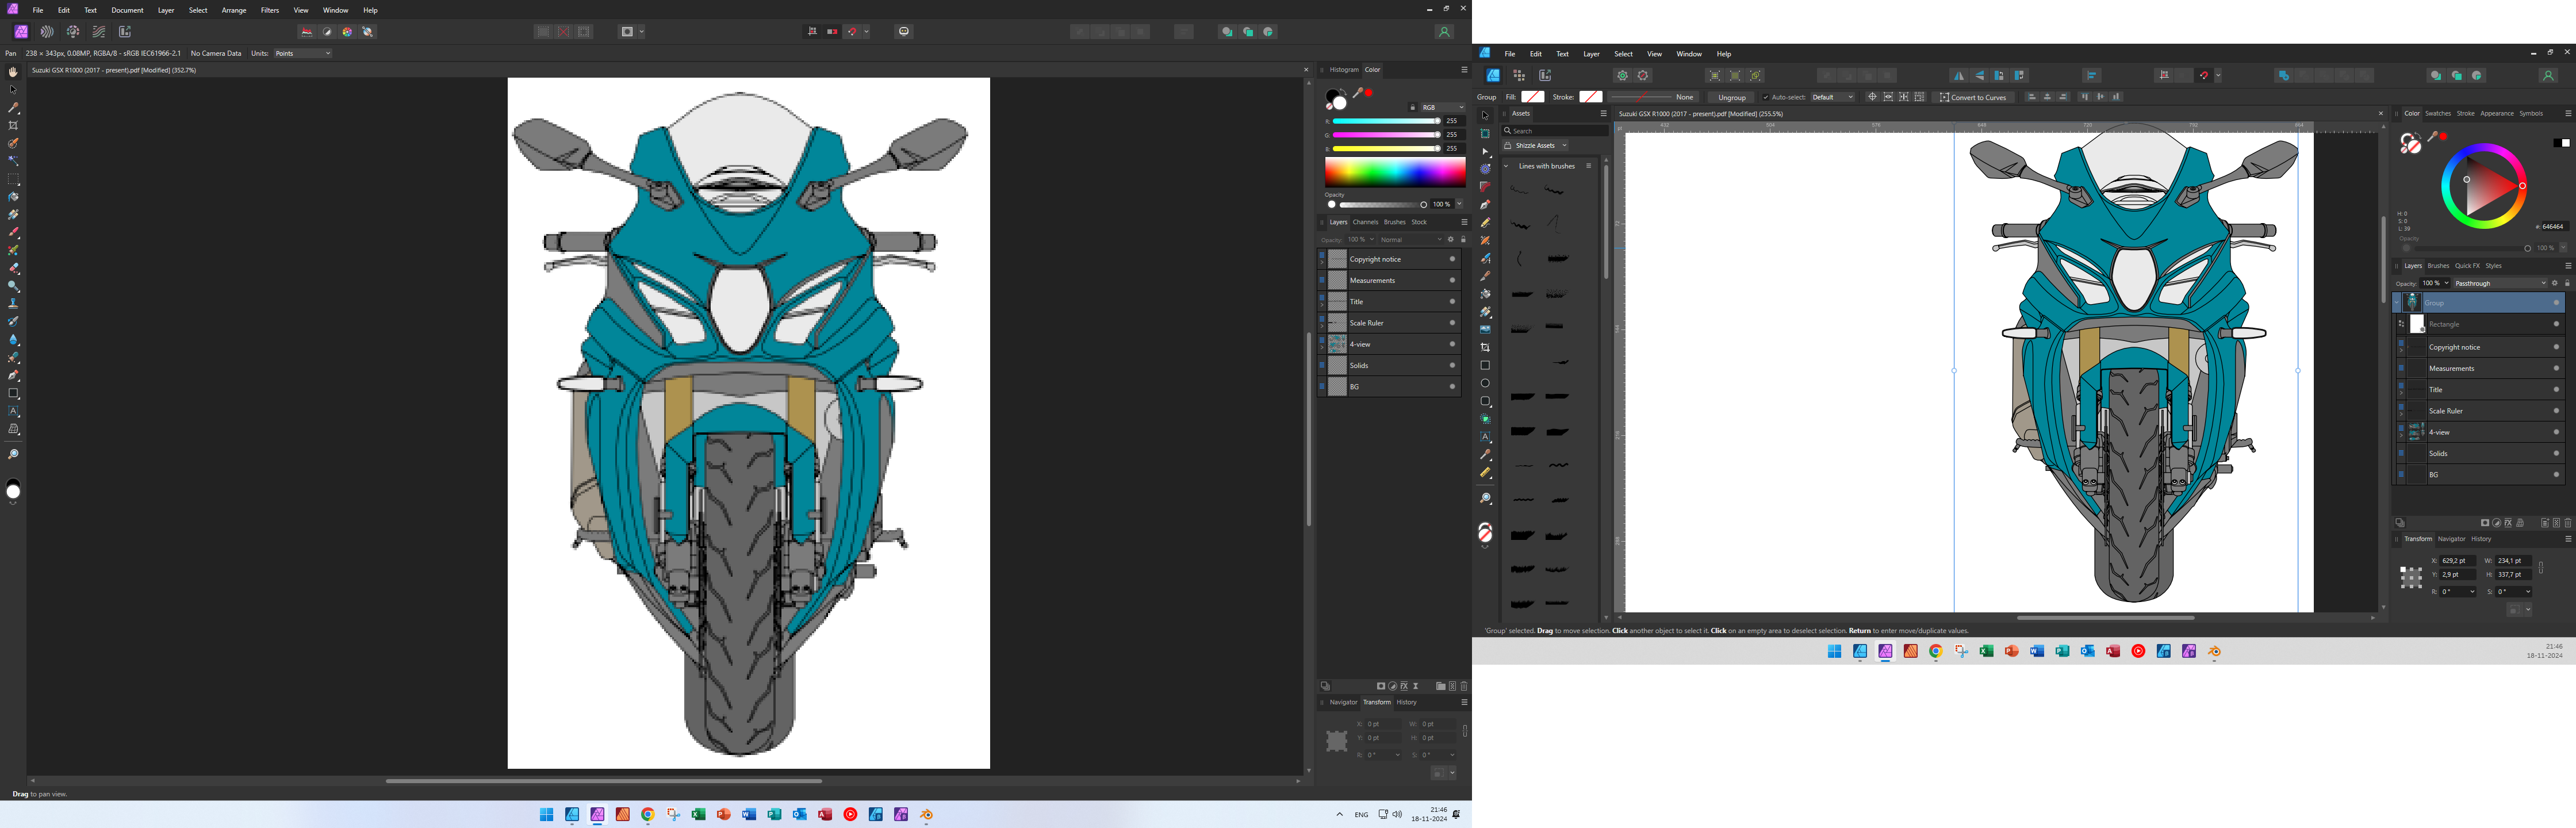
Task: Uncheck the Auto-select checkbox in Designer
Action: coord(1765,97)
